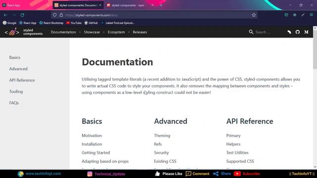Open the Installation link
The width and height of the screenshot is (317, 178).
pyautogui.click(x=92, y=144)
